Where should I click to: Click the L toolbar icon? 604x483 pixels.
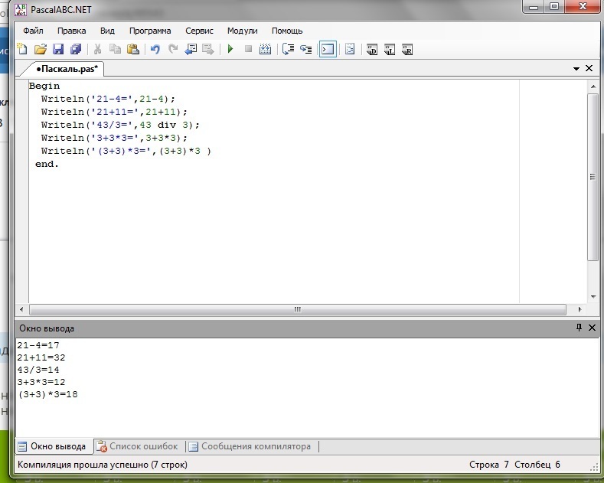(390, 50)
